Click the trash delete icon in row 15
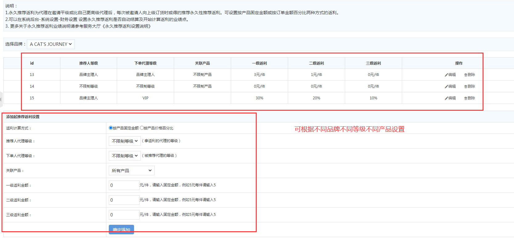 (466, 98)
